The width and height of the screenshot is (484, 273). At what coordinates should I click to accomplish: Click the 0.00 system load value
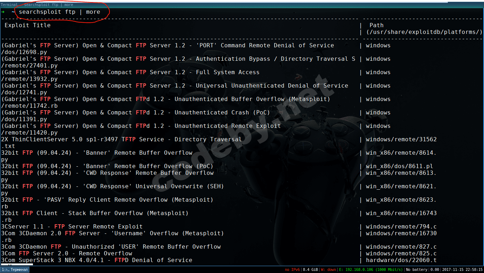[435, 270]
